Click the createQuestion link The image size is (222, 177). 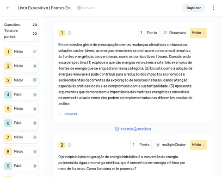[x=133, y=129]
